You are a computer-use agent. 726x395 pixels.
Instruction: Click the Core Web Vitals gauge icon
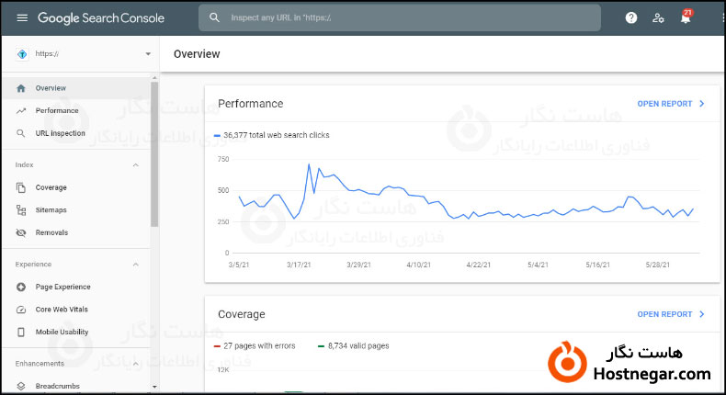point(21,310)
